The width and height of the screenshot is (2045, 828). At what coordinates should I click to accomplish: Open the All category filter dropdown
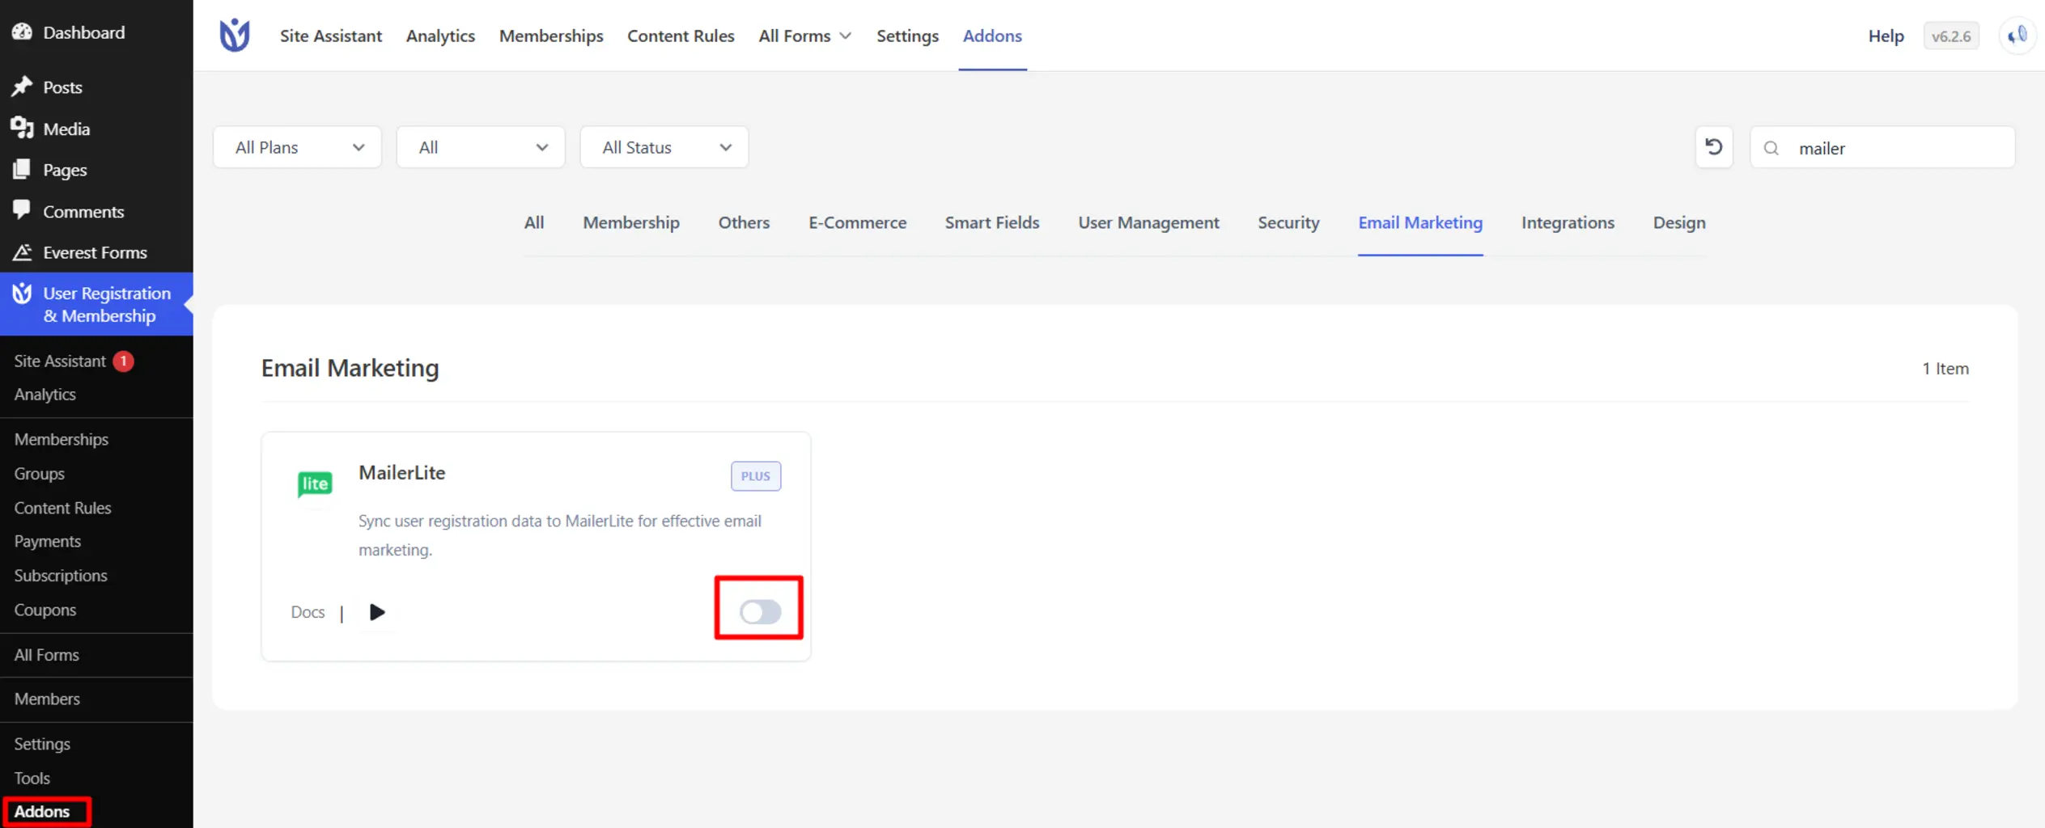(x=481, y=147)
